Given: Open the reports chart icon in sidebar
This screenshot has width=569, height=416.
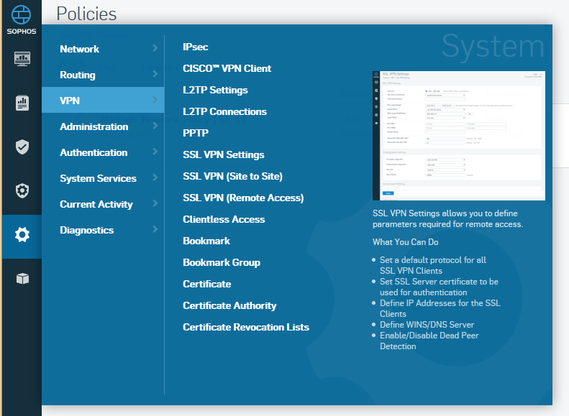Looking at the screenshot, I should (22, 103).
